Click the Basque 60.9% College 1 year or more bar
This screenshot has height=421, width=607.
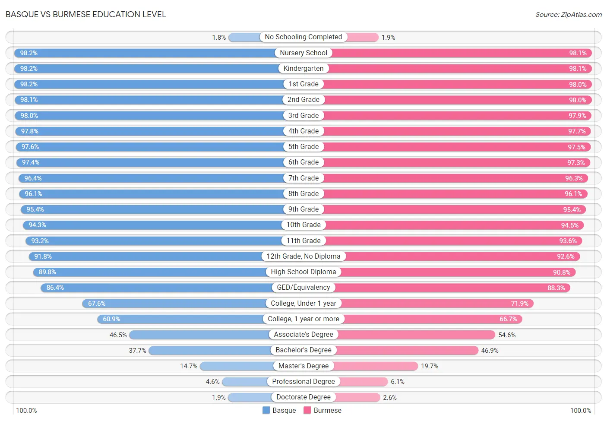(180, 319)
